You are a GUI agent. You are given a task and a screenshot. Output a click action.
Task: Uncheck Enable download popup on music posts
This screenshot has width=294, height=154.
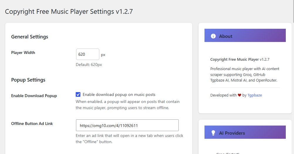coord(78,94)
